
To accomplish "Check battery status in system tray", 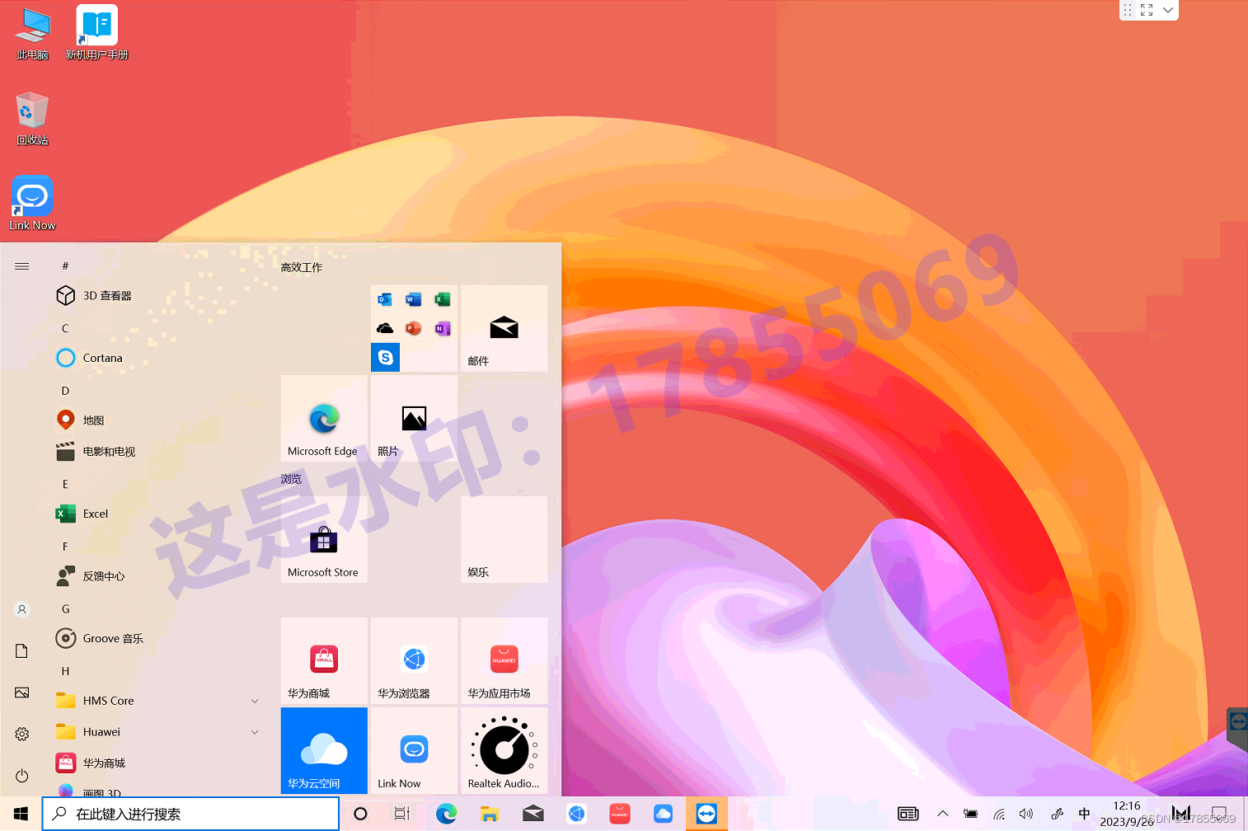I will (x=971, y=814).
